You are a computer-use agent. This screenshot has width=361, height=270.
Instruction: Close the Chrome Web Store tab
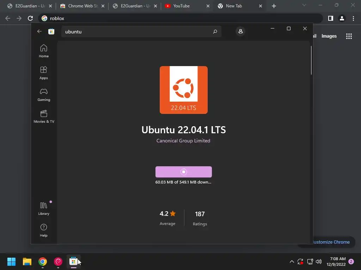click(x=103, y=6)
